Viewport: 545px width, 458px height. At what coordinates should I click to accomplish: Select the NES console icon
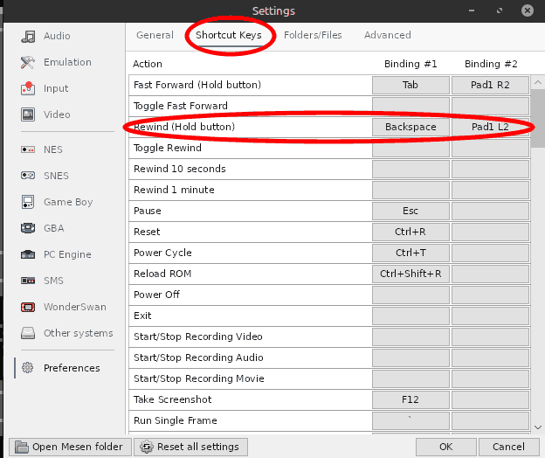pyautogui.click(x=28, y=149)
